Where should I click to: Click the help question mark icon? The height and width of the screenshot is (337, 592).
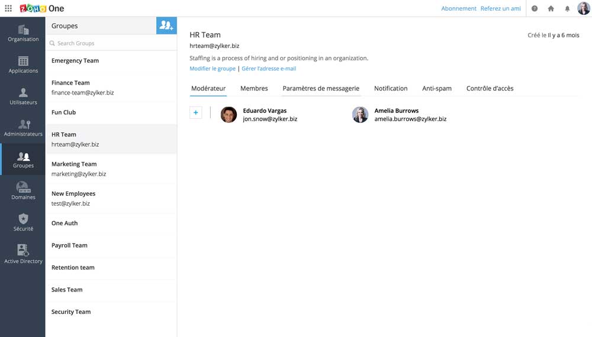click(x=535, y=9)
